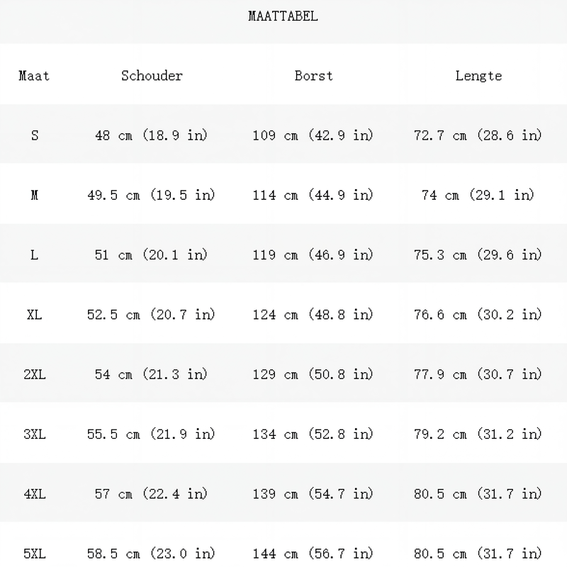567x567 pixels.
Task: Choose size XL row label
Action: click(34, 315)
